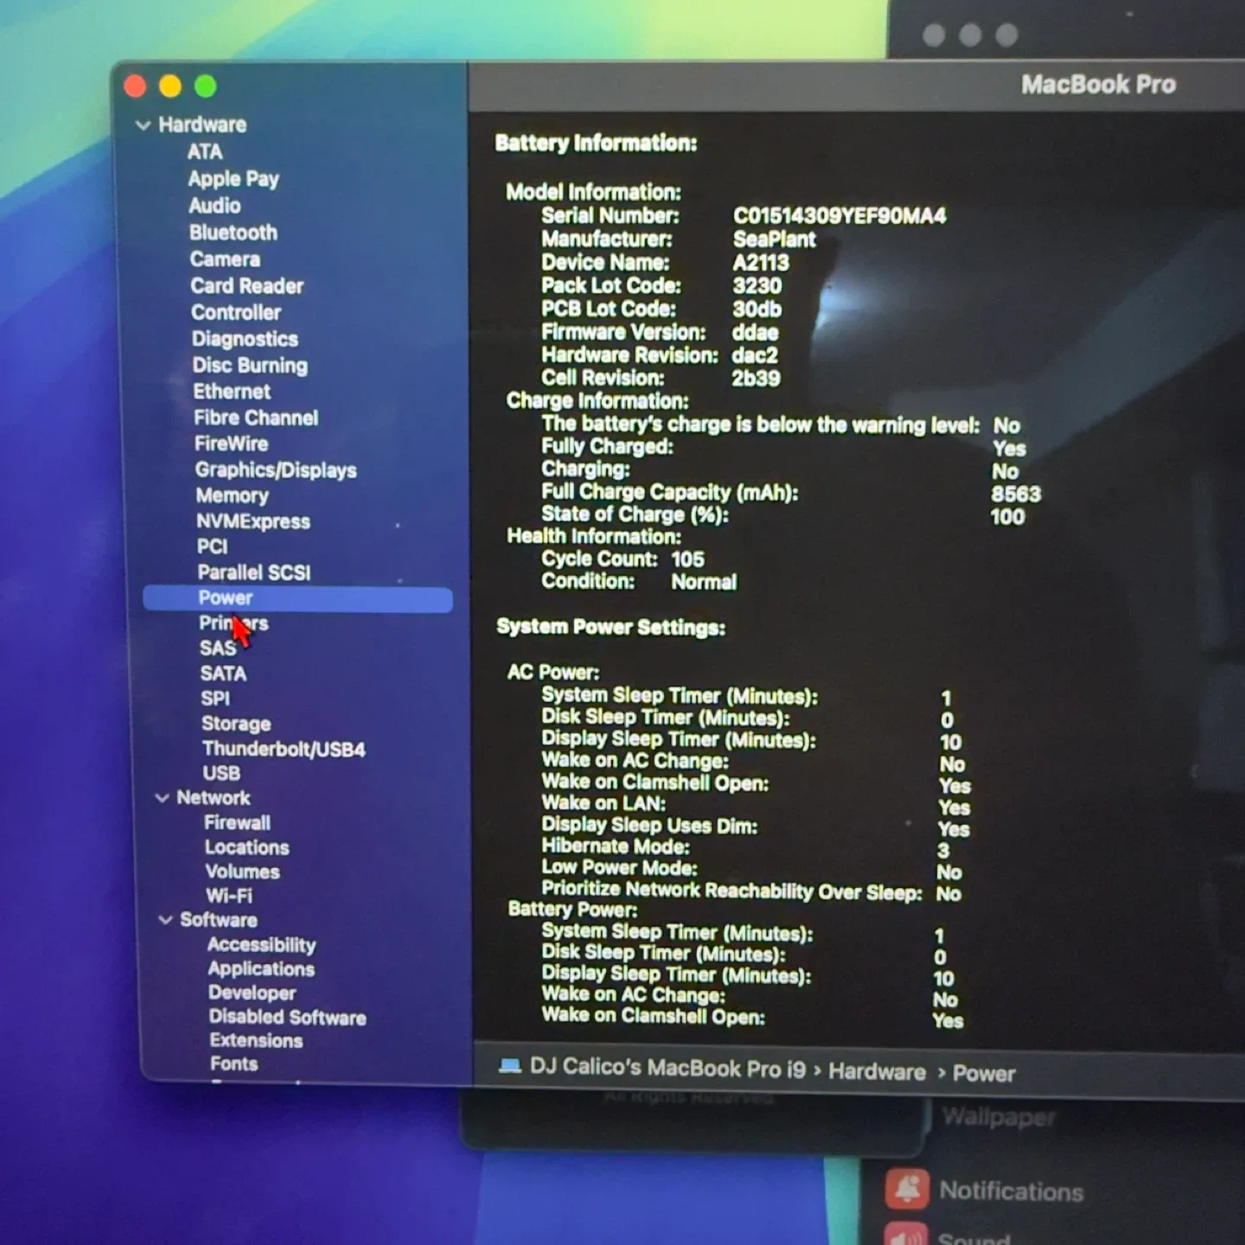Collapse the Hardware section

click(143, 124)
